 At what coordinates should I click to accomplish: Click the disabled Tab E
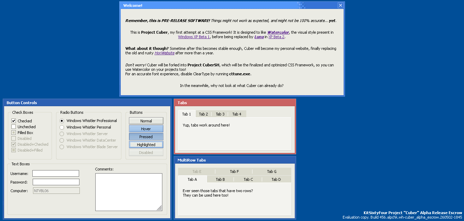(x=197, y=172)
